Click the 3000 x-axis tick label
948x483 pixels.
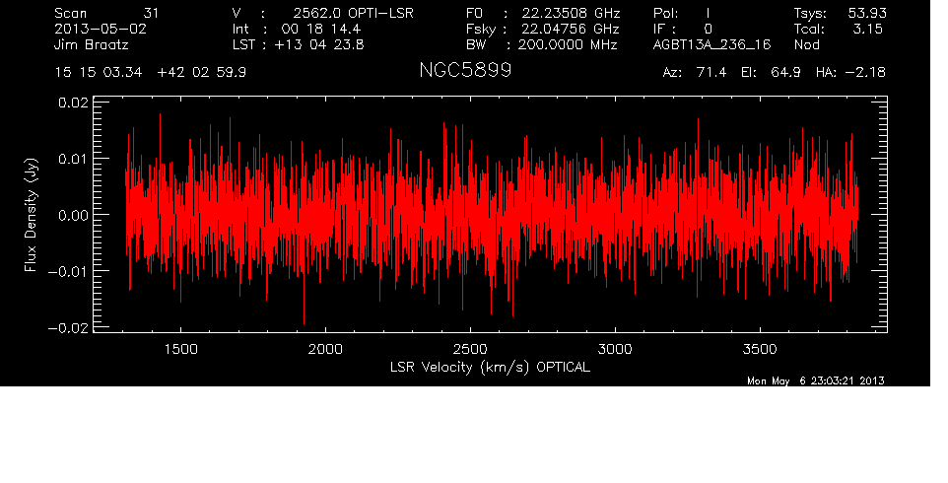(x=615, y=349)
